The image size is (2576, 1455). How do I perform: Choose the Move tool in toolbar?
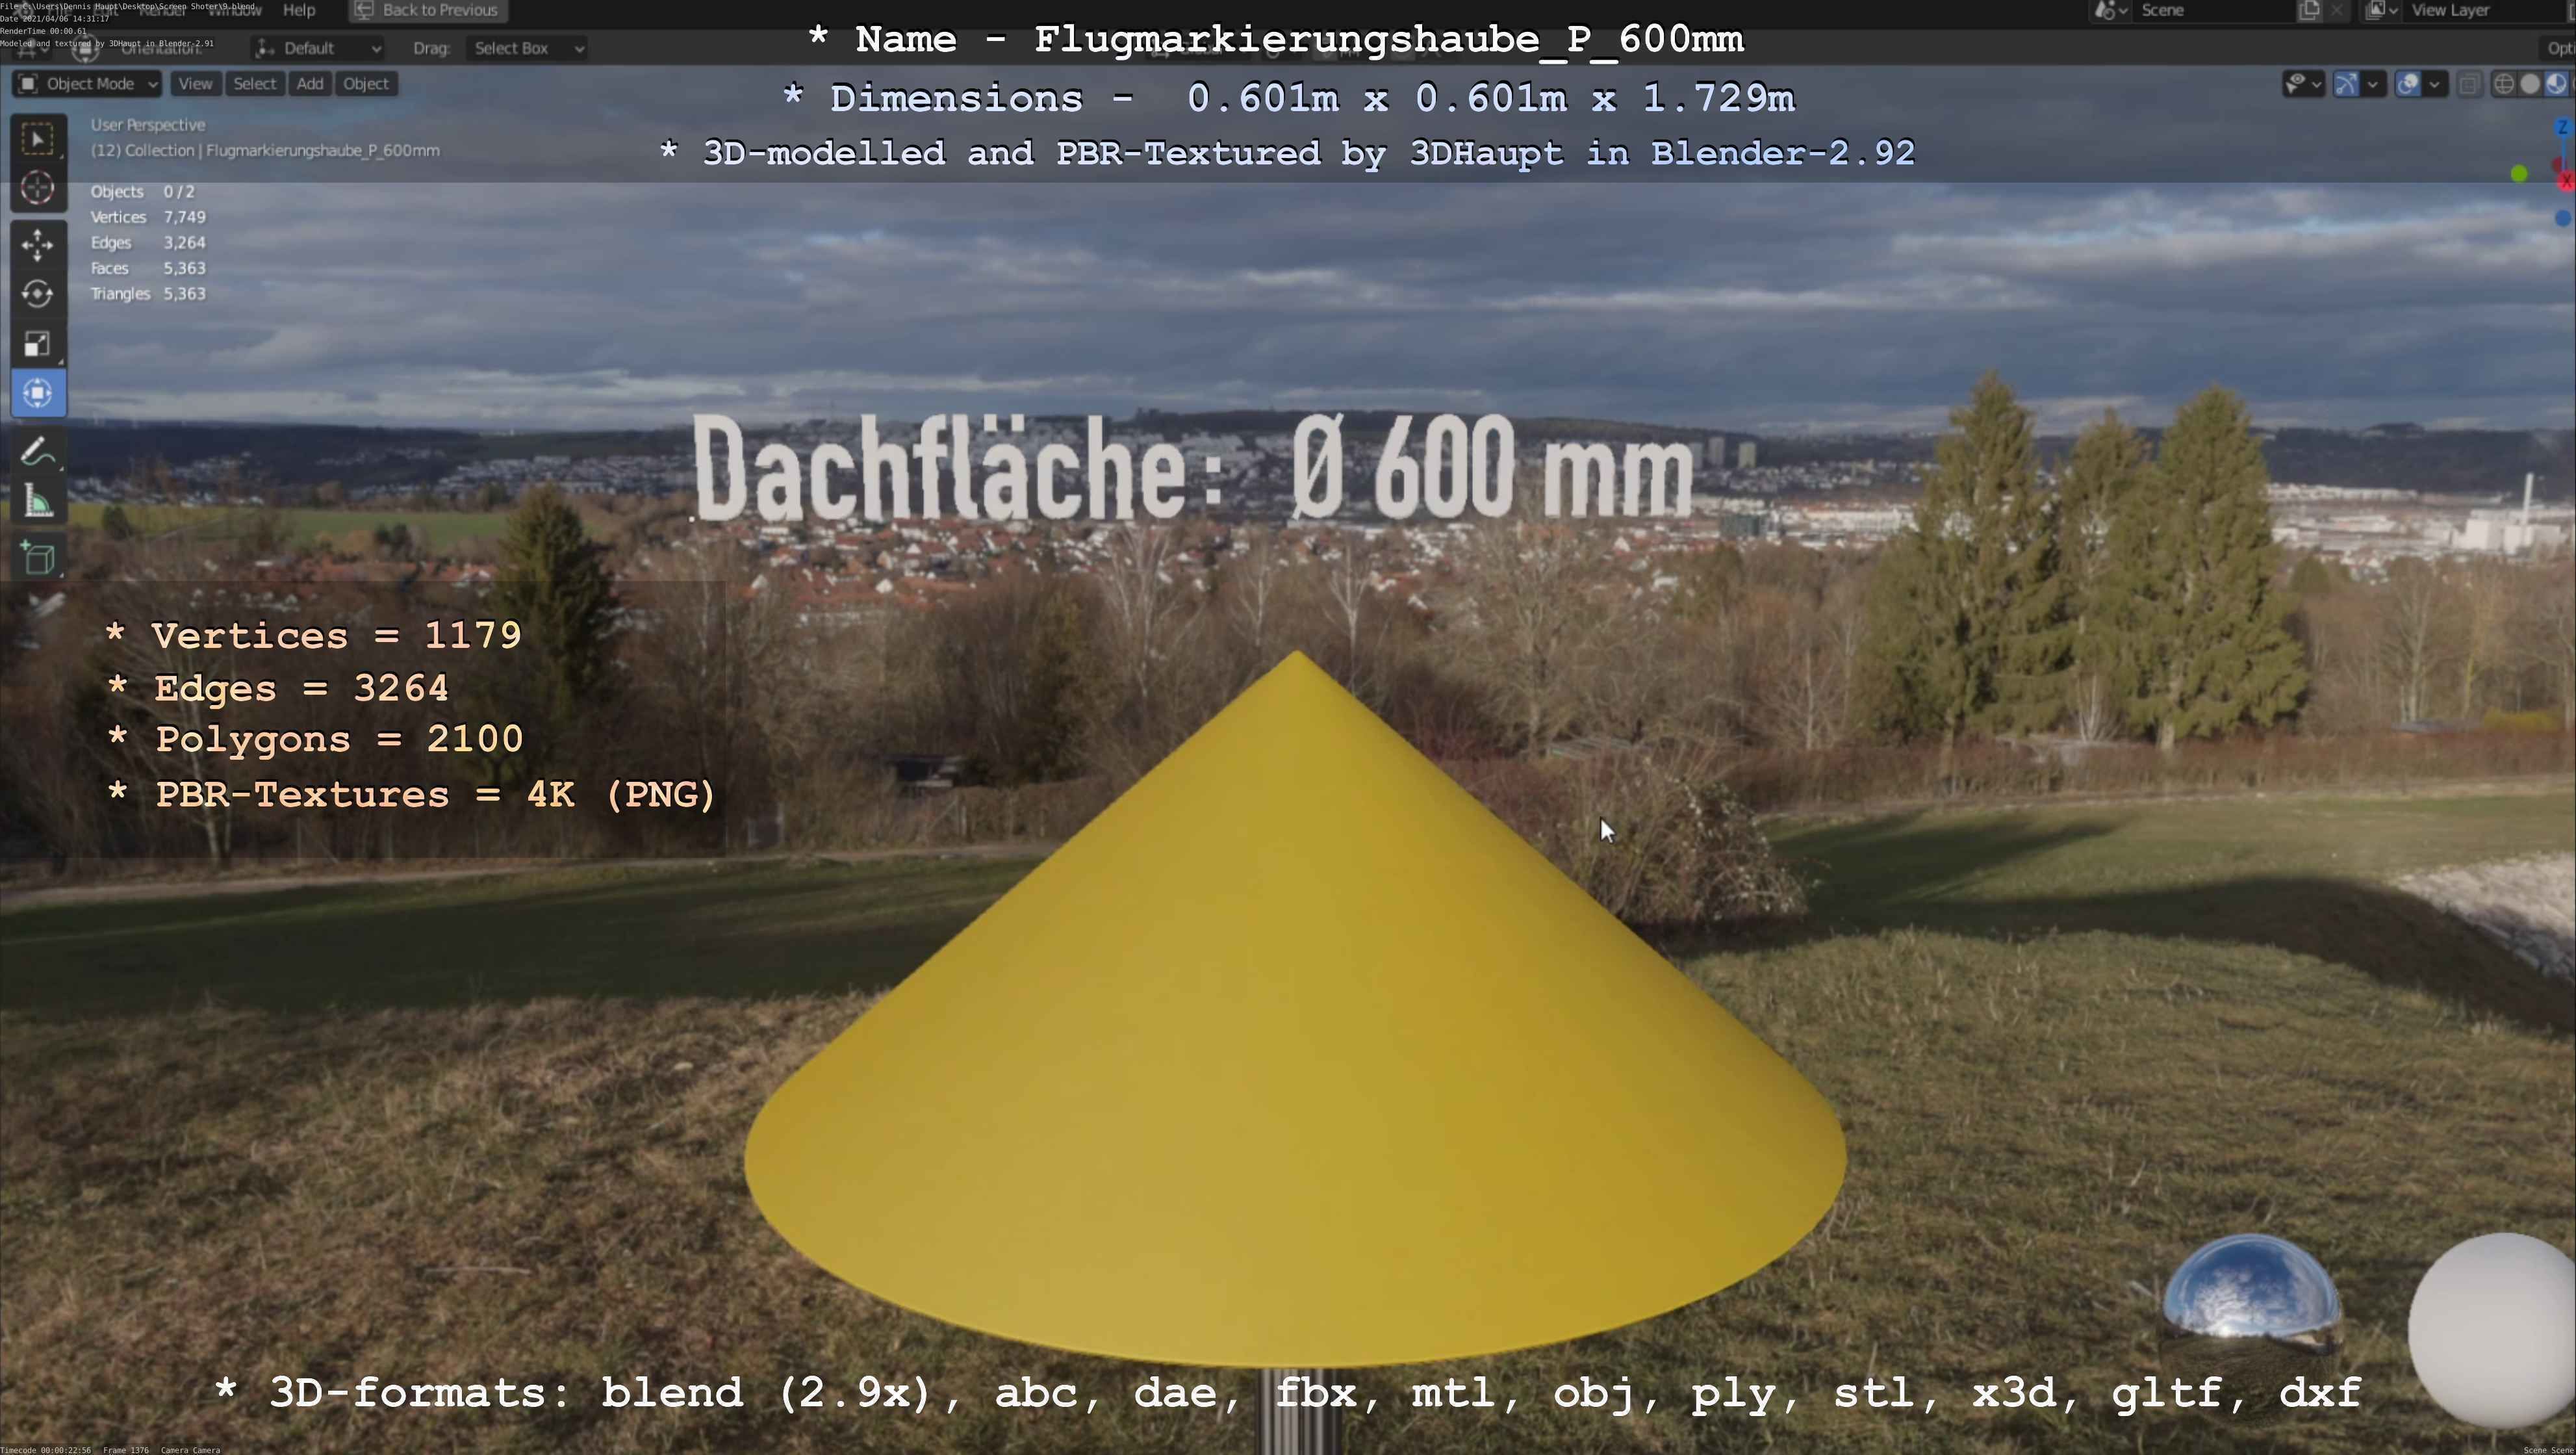tap(38, 245)
